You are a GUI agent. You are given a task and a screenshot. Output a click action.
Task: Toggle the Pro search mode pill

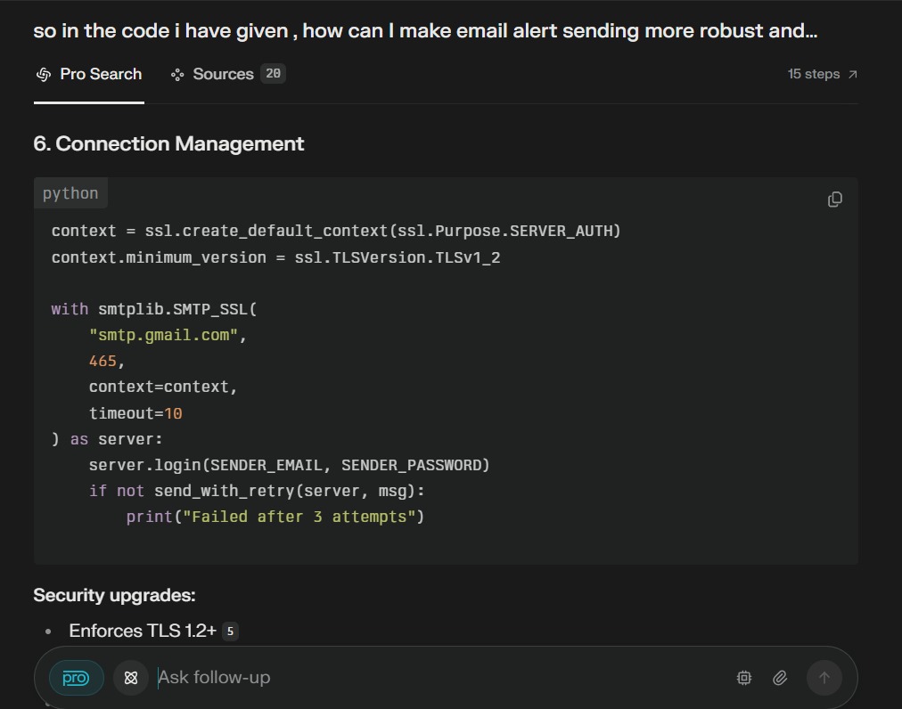click(76, 678)
